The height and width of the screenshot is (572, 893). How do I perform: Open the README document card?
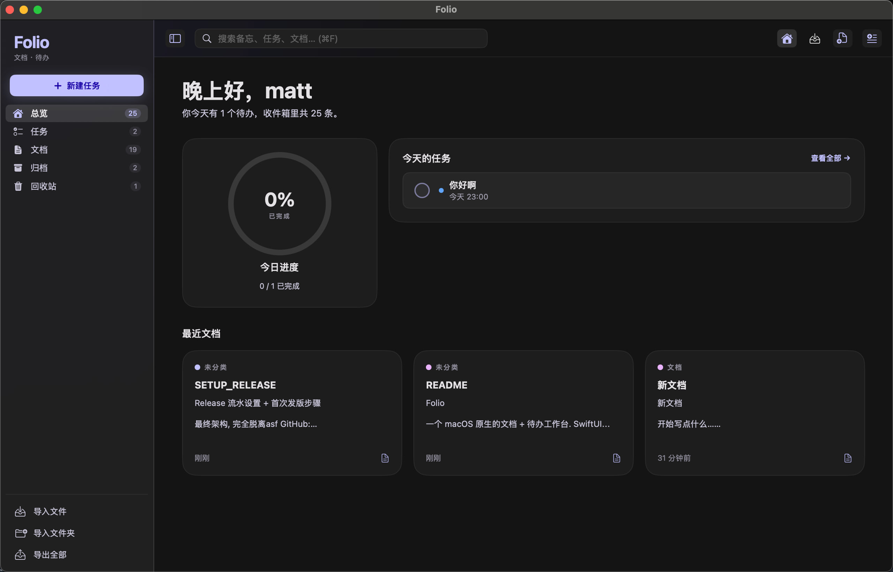(523, 413)
